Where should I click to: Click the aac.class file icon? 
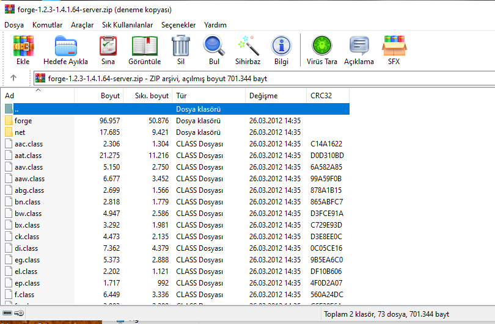[x=9, y=144]
